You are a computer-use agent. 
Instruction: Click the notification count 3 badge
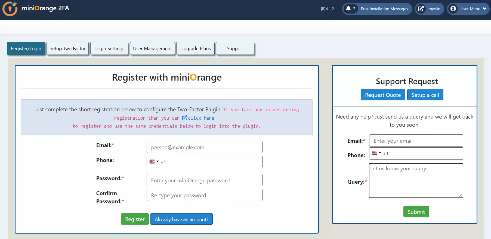pyautogui.click(x=354, y=9)
